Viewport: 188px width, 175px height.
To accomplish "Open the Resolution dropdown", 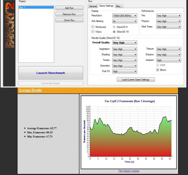I will 125,16.
